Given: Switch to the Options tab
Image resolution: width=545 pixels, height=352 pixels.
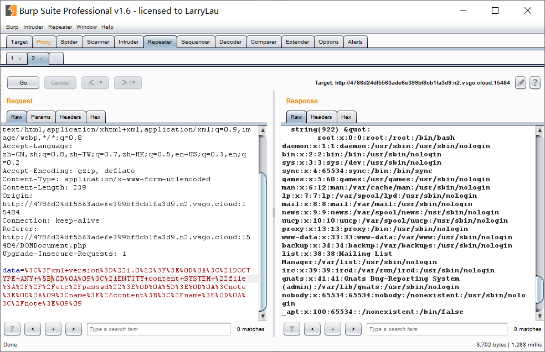Looking at the screenshot, I should click(328, 41).
